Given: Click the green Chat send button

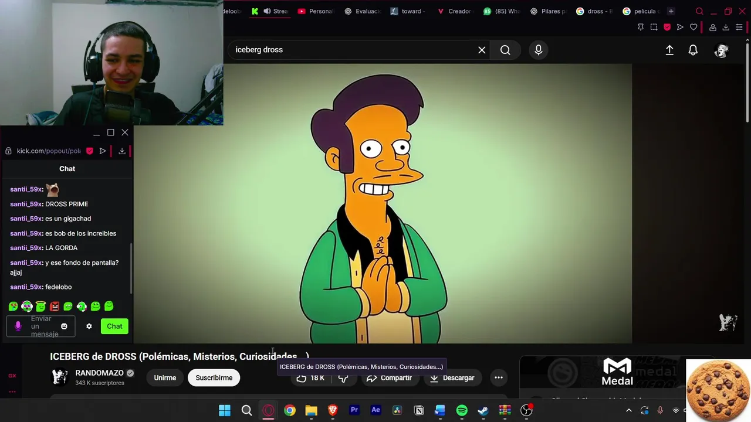Looking at the screenshot, I should coord(114,326).
